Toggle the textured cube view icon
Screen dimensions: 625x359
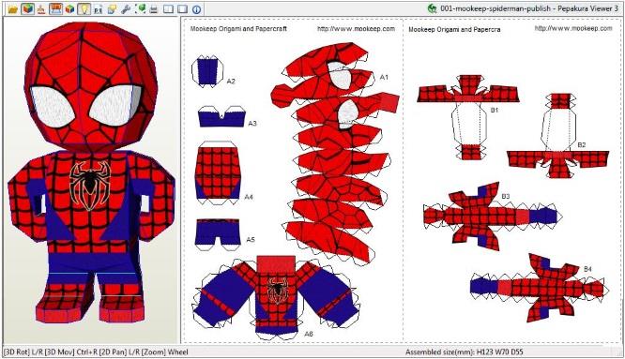click(27, 8)
